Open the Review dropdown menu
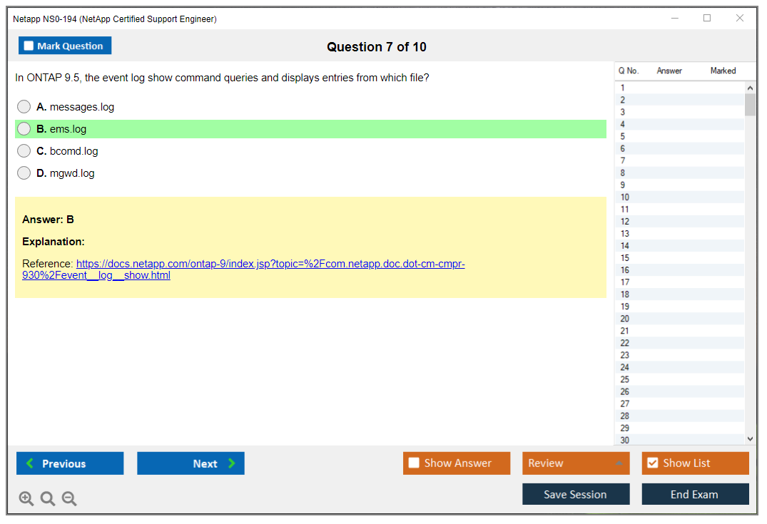The image size is (767, 524). coord(576,463)
